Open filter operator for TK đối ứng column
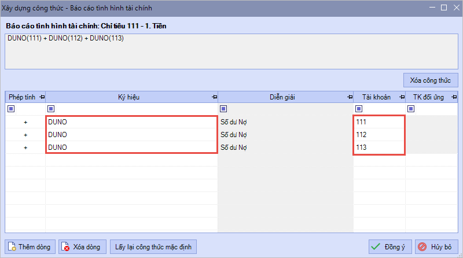Image resolution: width=463 pixels, height=258 pixels. (x=410, y=109)
